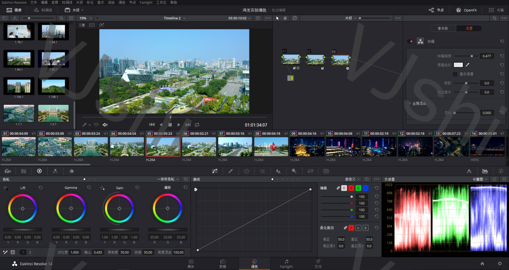Switch to the Deliver page tab
Screen dimensions: 509x270
pyautogui.click(x=318, y=264)
